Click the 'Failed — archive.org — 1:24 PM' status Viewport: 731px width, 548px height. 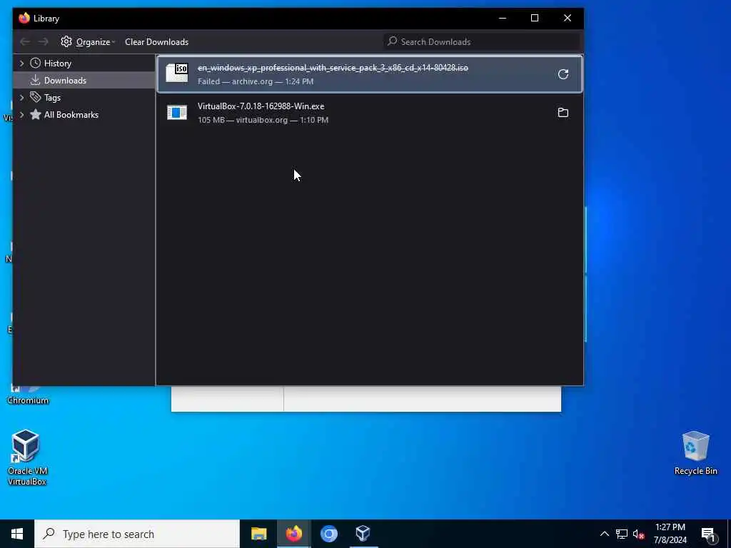(256, 81)
